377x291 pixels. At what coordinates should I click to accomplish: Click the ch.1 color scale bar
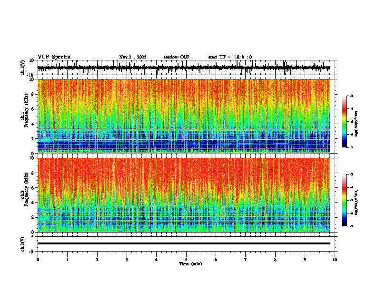pos(344,122)
